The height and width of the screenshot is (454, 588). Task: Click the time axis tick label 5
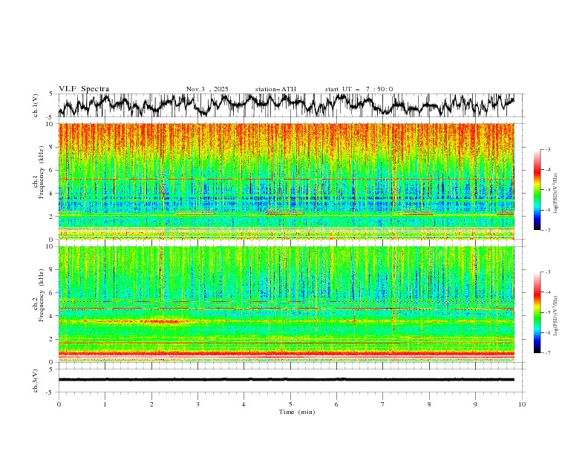click(290, 404)
